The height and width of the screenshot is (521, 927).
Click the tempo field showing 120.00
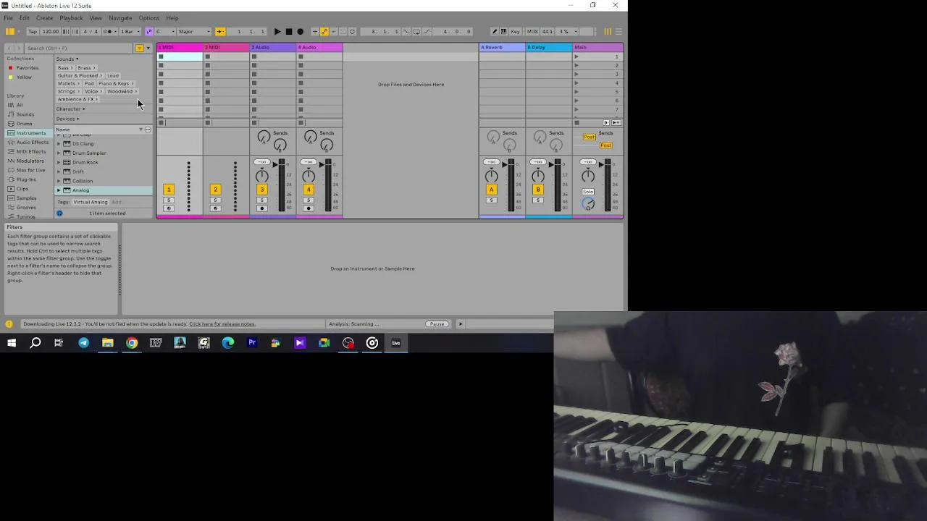tap(51, 32)
